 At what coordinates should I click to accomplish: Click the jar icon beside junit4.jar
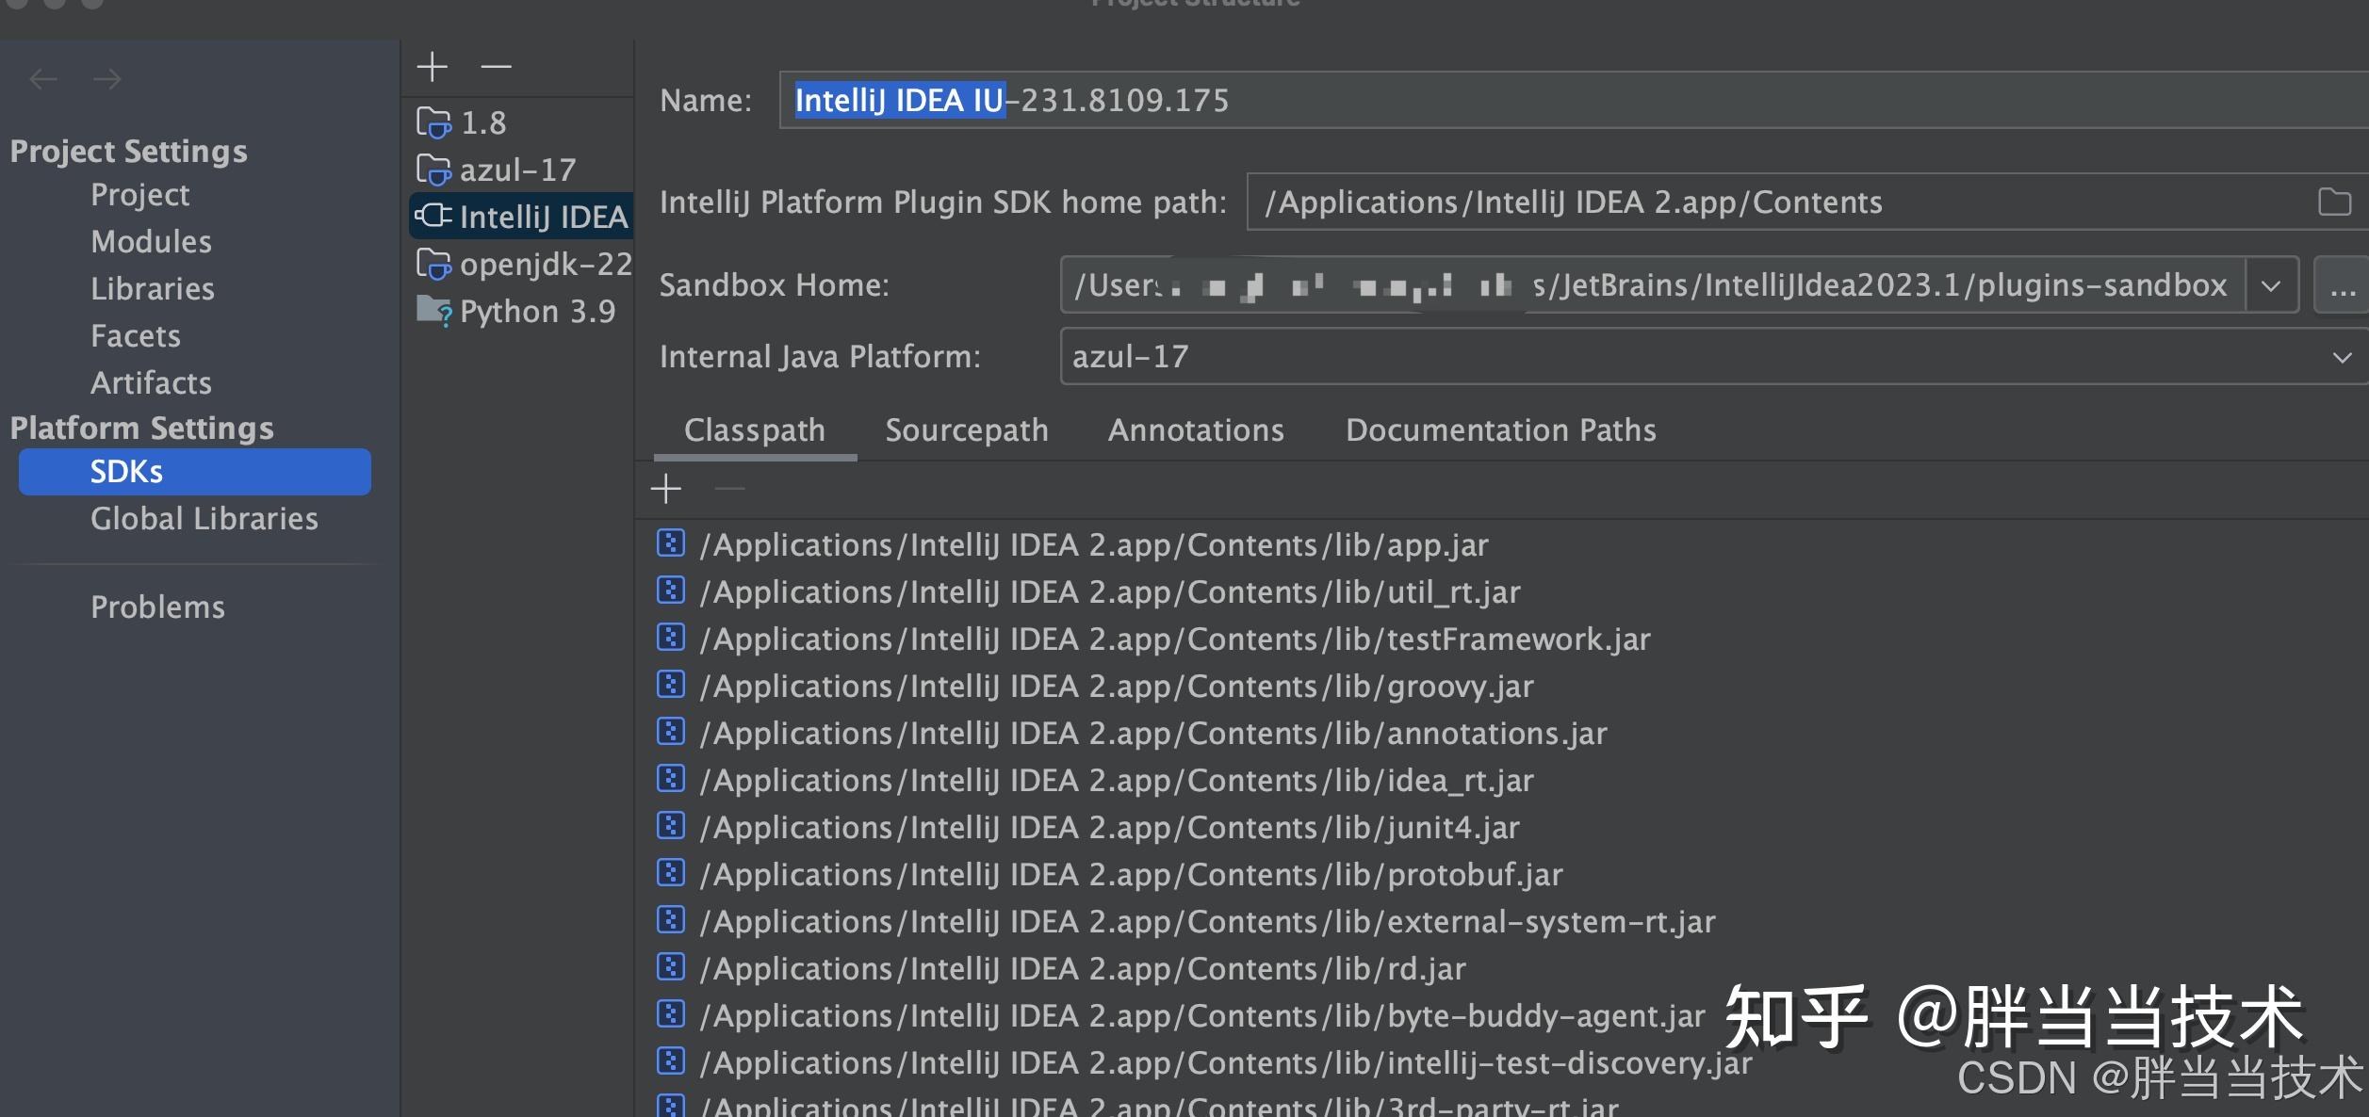coord(670,826)
